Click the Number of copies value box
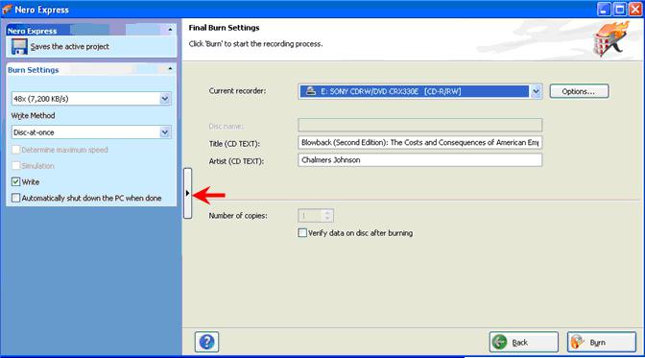Image resolution: width=645 pixels, height=358 pixels. [311, 216]
